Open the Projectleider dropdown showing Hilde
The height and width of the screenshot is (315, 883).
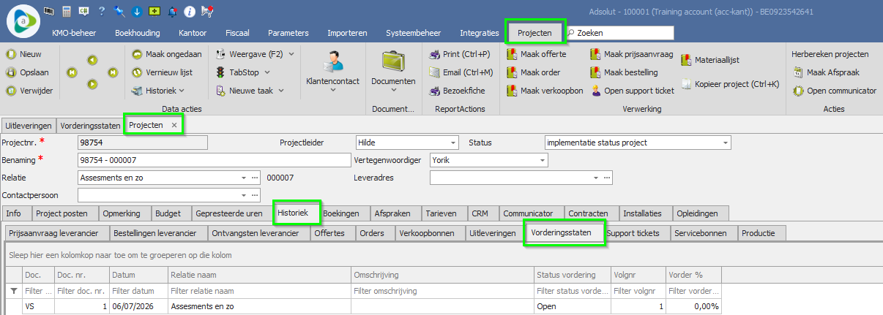[454, 143]
